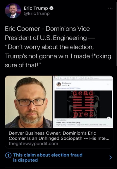Click the info 'i' icon on dead prez image
This screenshot has height=169, width=117.
click(x=109, y=118)
